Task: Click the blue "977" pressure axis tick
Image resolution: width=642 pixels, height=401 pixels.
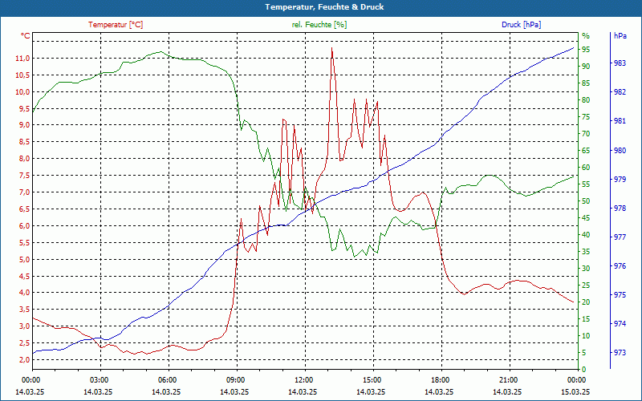Action: tap(620, 237)
